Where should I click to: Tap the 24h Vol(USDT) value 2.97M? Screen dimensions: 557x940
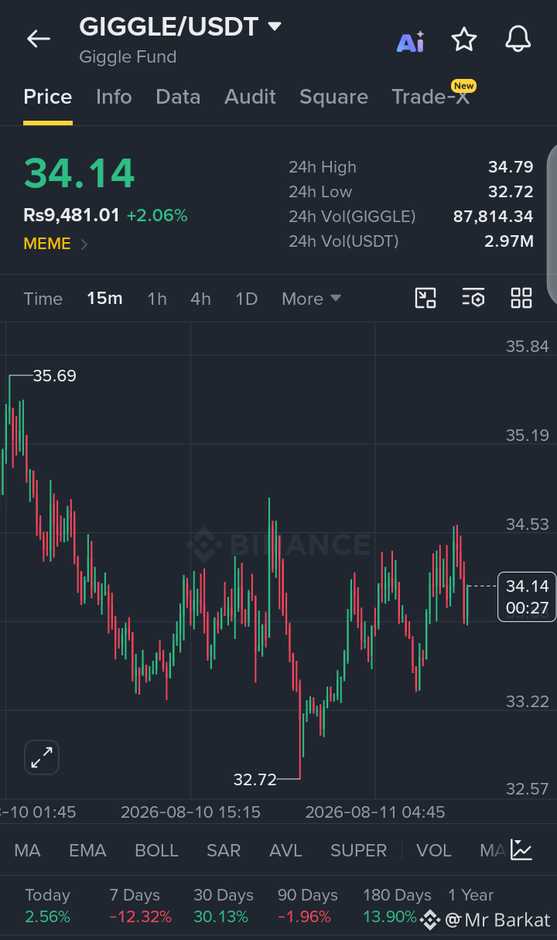click(x=509, y=241)
